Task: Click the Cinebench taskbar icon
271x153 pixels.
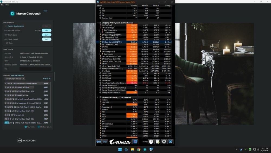Action: [145, 149]
